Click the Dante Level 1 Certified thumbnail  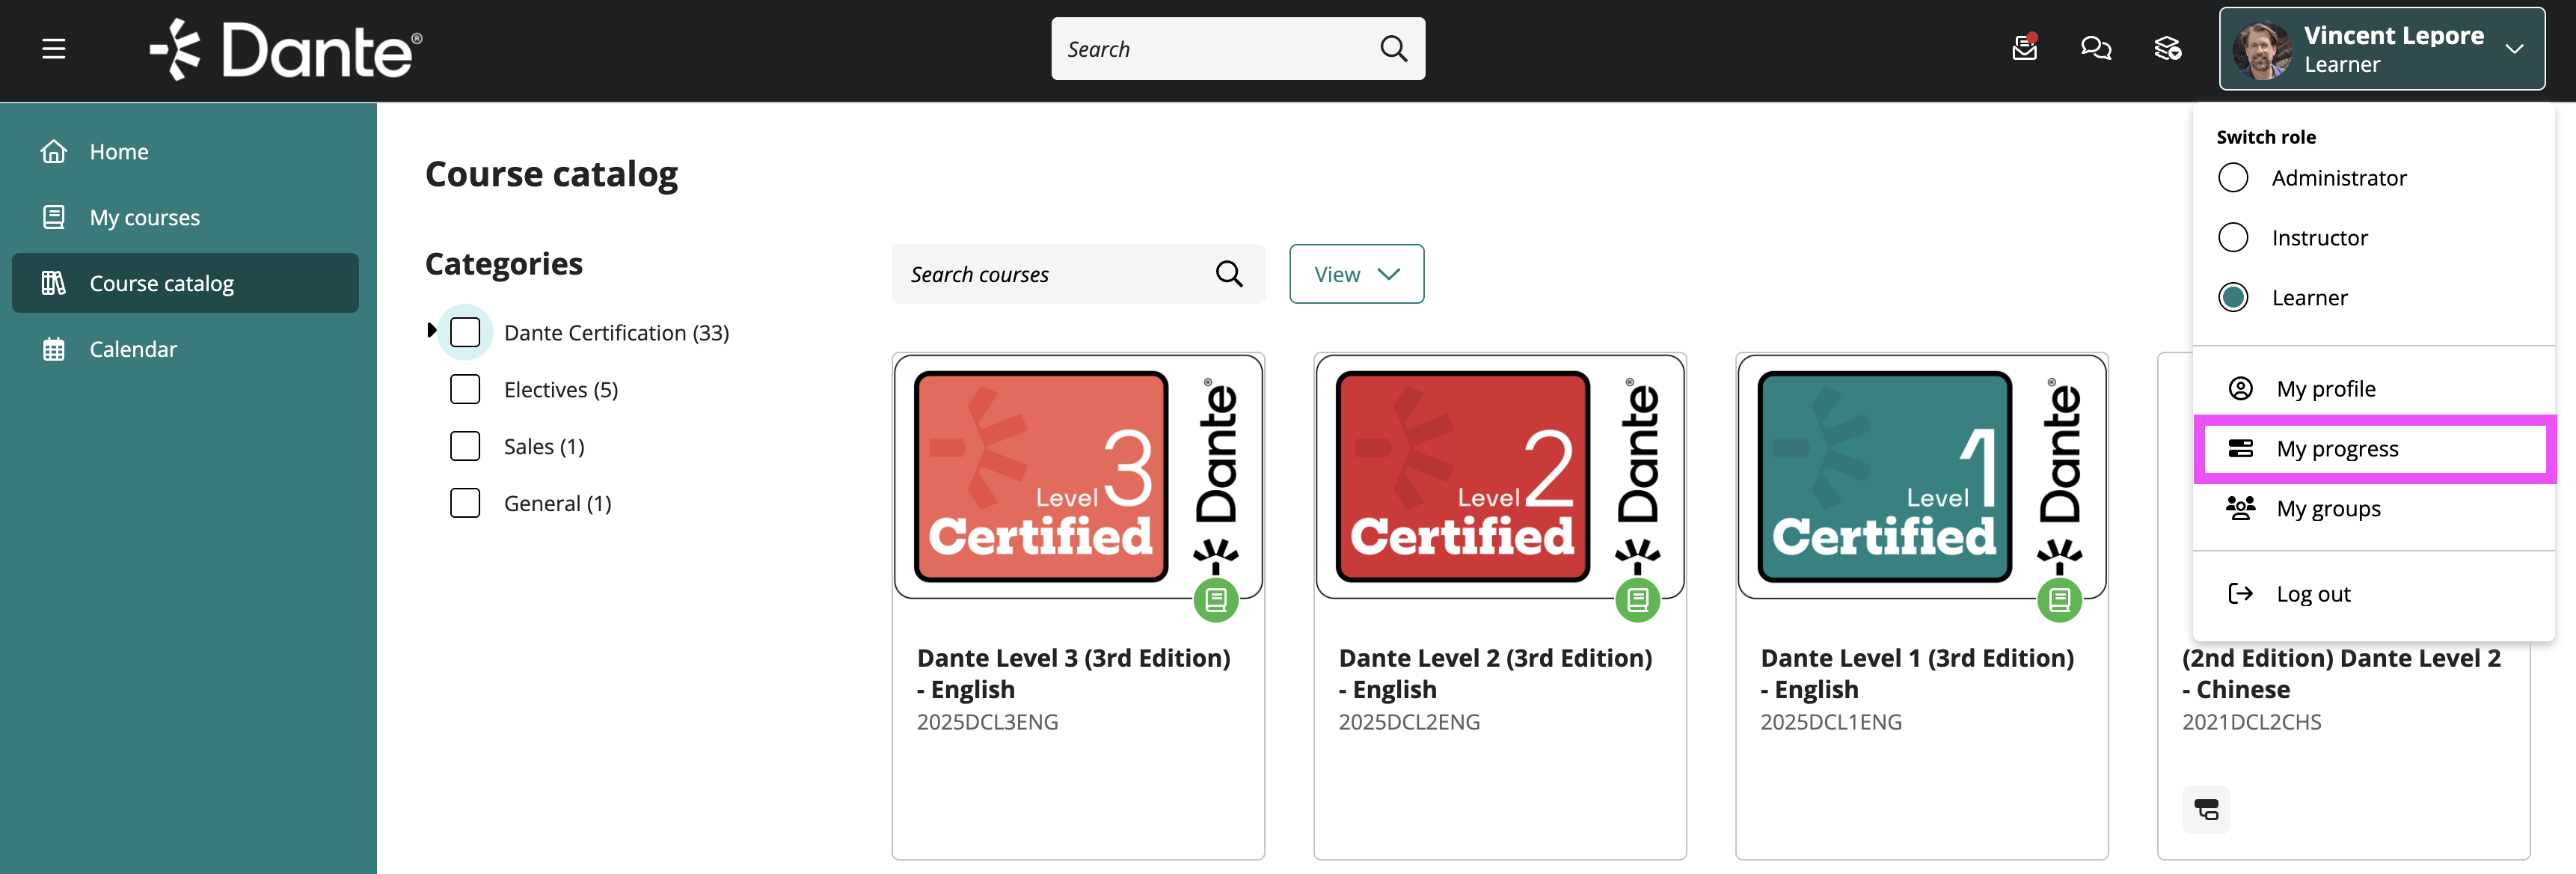click(1920, 476)
